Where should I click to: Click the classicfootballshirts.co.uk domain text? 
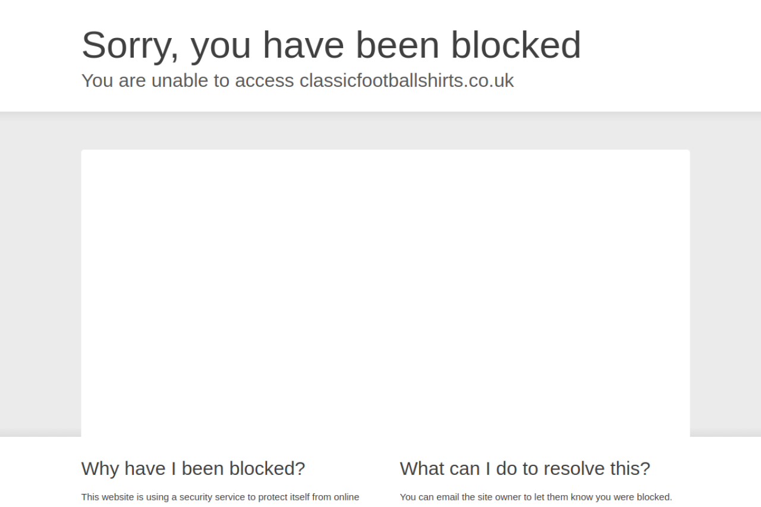[x=407, y=80]
